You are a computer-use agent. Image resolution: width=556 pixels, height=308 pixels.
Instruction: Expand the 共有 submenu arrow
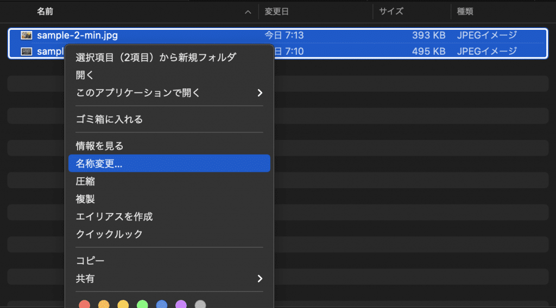click(260, 279)
